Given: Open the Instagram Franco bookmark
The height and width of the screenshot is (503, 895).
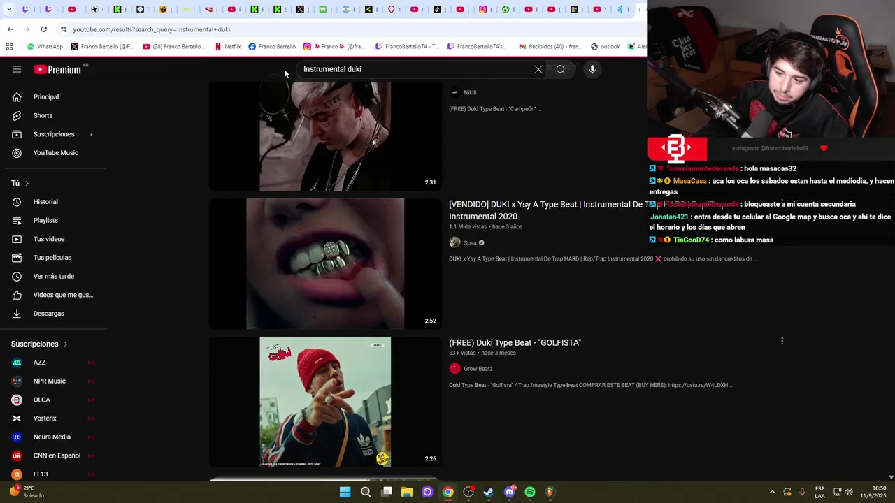Looking at the screenshot, I should pos(334,47).
